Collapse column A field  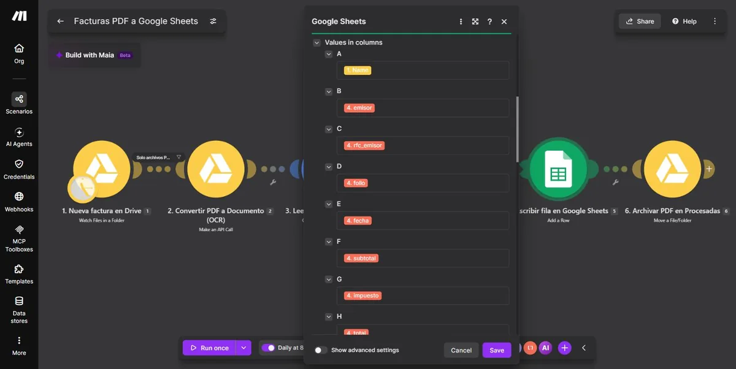[329, 54]
